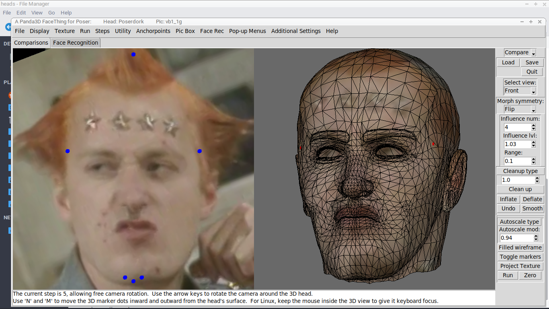The width and height of the screenshot is (549, 309).
Task: Open the Anchorpoints menu
Action: [153, 31]
